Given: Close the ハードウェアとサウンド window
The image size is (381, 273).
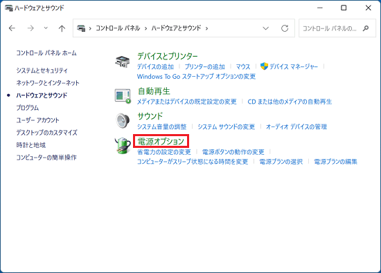Looking at the screenshot, I should [369, 8].
